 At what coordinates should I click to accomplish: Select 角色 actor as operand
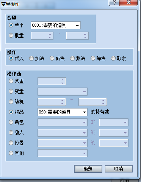[11, 122]
